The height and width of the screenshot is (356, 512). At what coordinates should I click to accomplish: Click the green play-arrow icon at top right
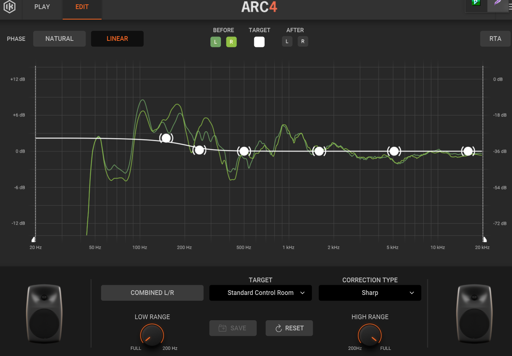(x=476, y=3)
